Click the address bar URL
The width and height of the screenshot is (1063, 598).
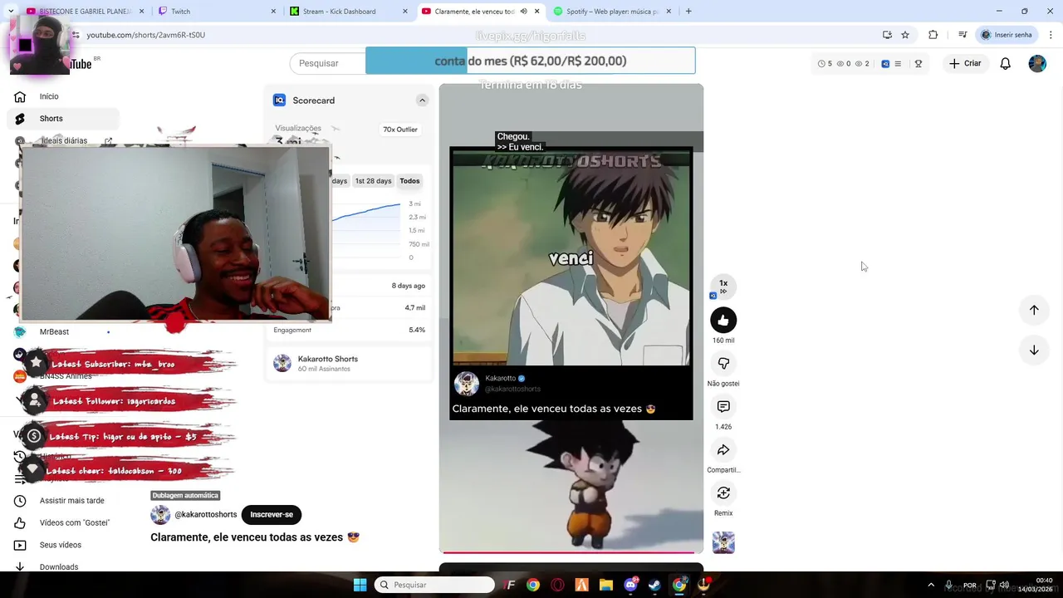tap(146, 35)
